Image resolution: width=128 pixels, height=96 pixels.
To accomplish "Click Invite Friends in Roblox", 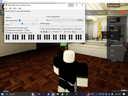I will click(x=113, y=5).
